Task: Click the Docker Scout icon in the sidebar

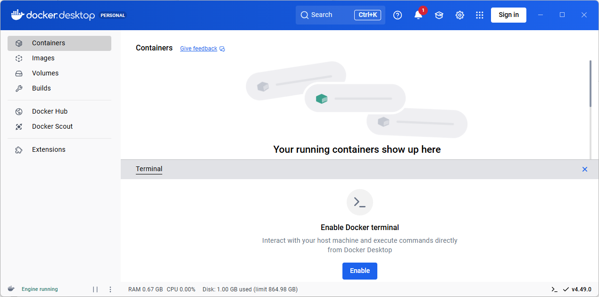Action: point(19,126)
